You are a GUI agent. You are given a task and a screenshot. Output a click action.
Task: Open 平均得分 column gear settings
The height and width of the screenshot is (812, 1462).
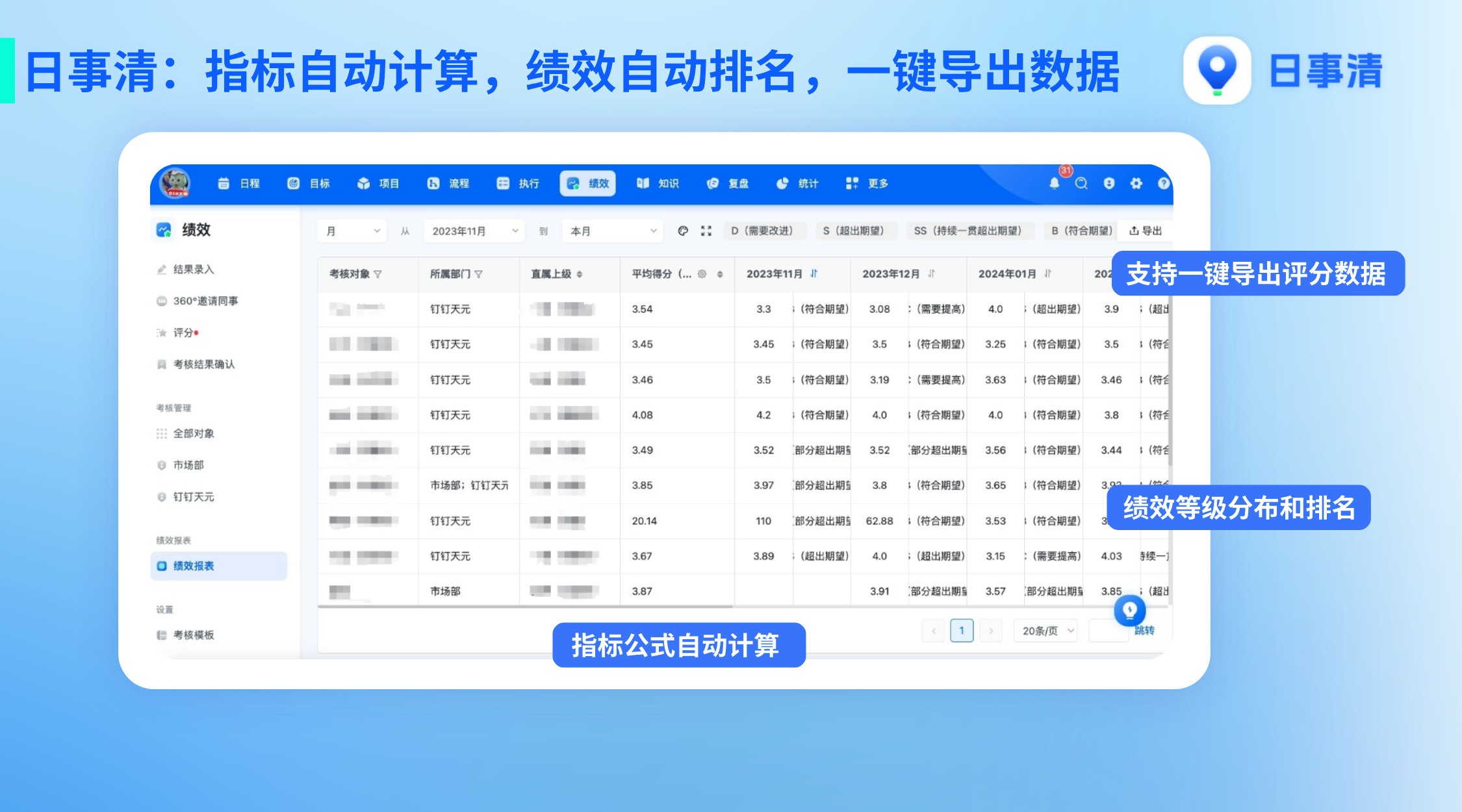coord(702,274)
